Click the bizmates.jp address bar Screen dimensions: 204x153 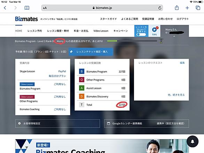pos(102,8)
